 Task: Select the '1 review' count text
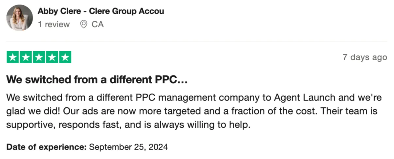click(x=54, y=24)
